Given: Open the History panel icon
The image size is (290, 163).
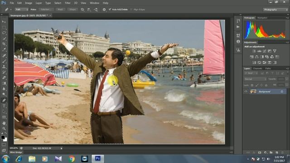Looking at the screenshot, I should (x=238, y=21).
